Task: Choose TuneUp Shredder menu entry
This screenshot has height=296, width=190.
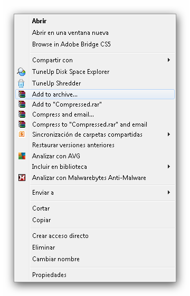Action: point(95,83)
